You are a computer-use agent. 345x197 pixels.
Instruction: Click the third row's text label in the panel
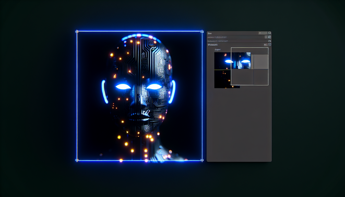point(218,41)
